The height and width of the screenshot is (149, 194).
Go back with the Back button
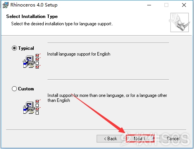click(110, 139)
